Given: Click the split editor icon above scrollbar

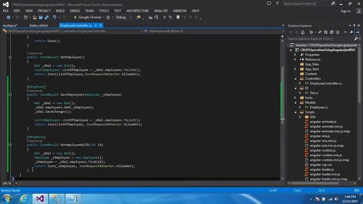Looking at the screenshot, I should pos(282,36).
